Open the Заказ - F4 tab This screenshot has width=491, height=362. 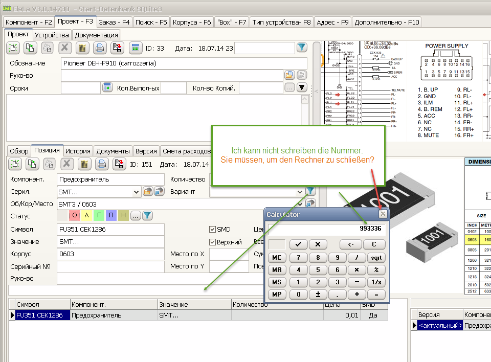tap(114, 22)
